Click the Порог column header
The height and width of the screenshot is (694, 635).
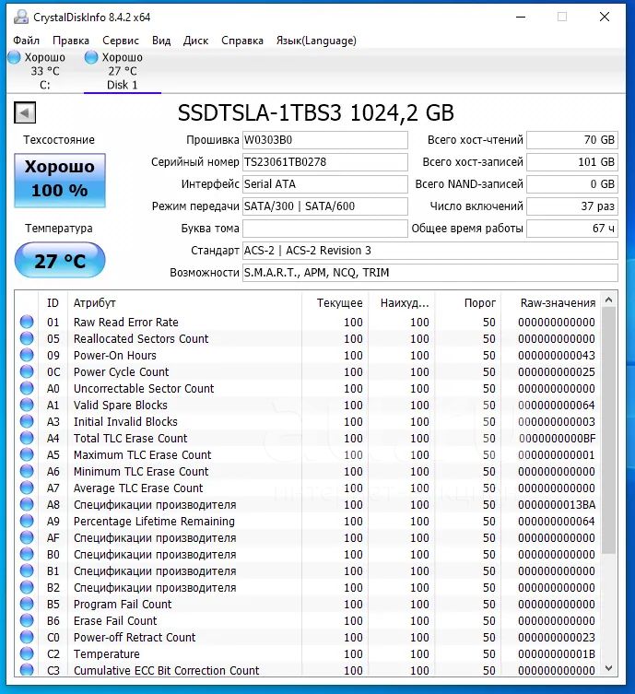point(468,303)
